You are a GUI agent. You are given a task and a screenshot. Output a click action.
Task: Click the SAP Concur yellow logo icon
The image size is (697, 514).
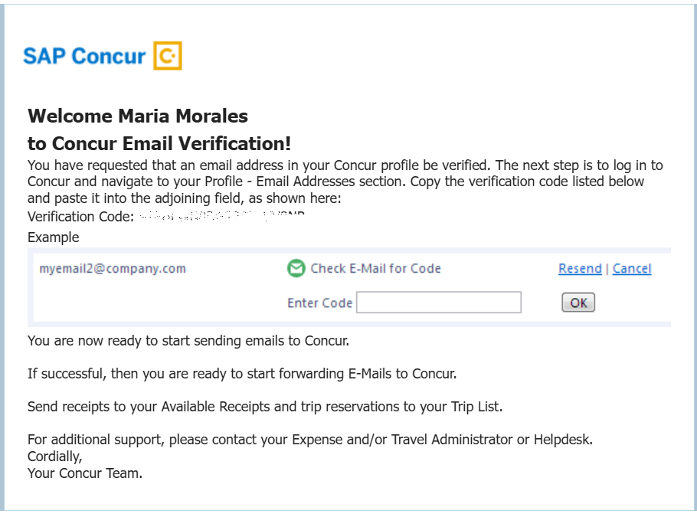168,56
